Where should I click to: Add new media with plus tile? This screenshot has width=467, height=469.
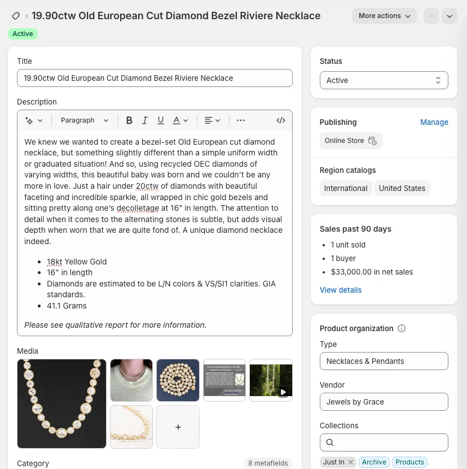coord(178,427)
